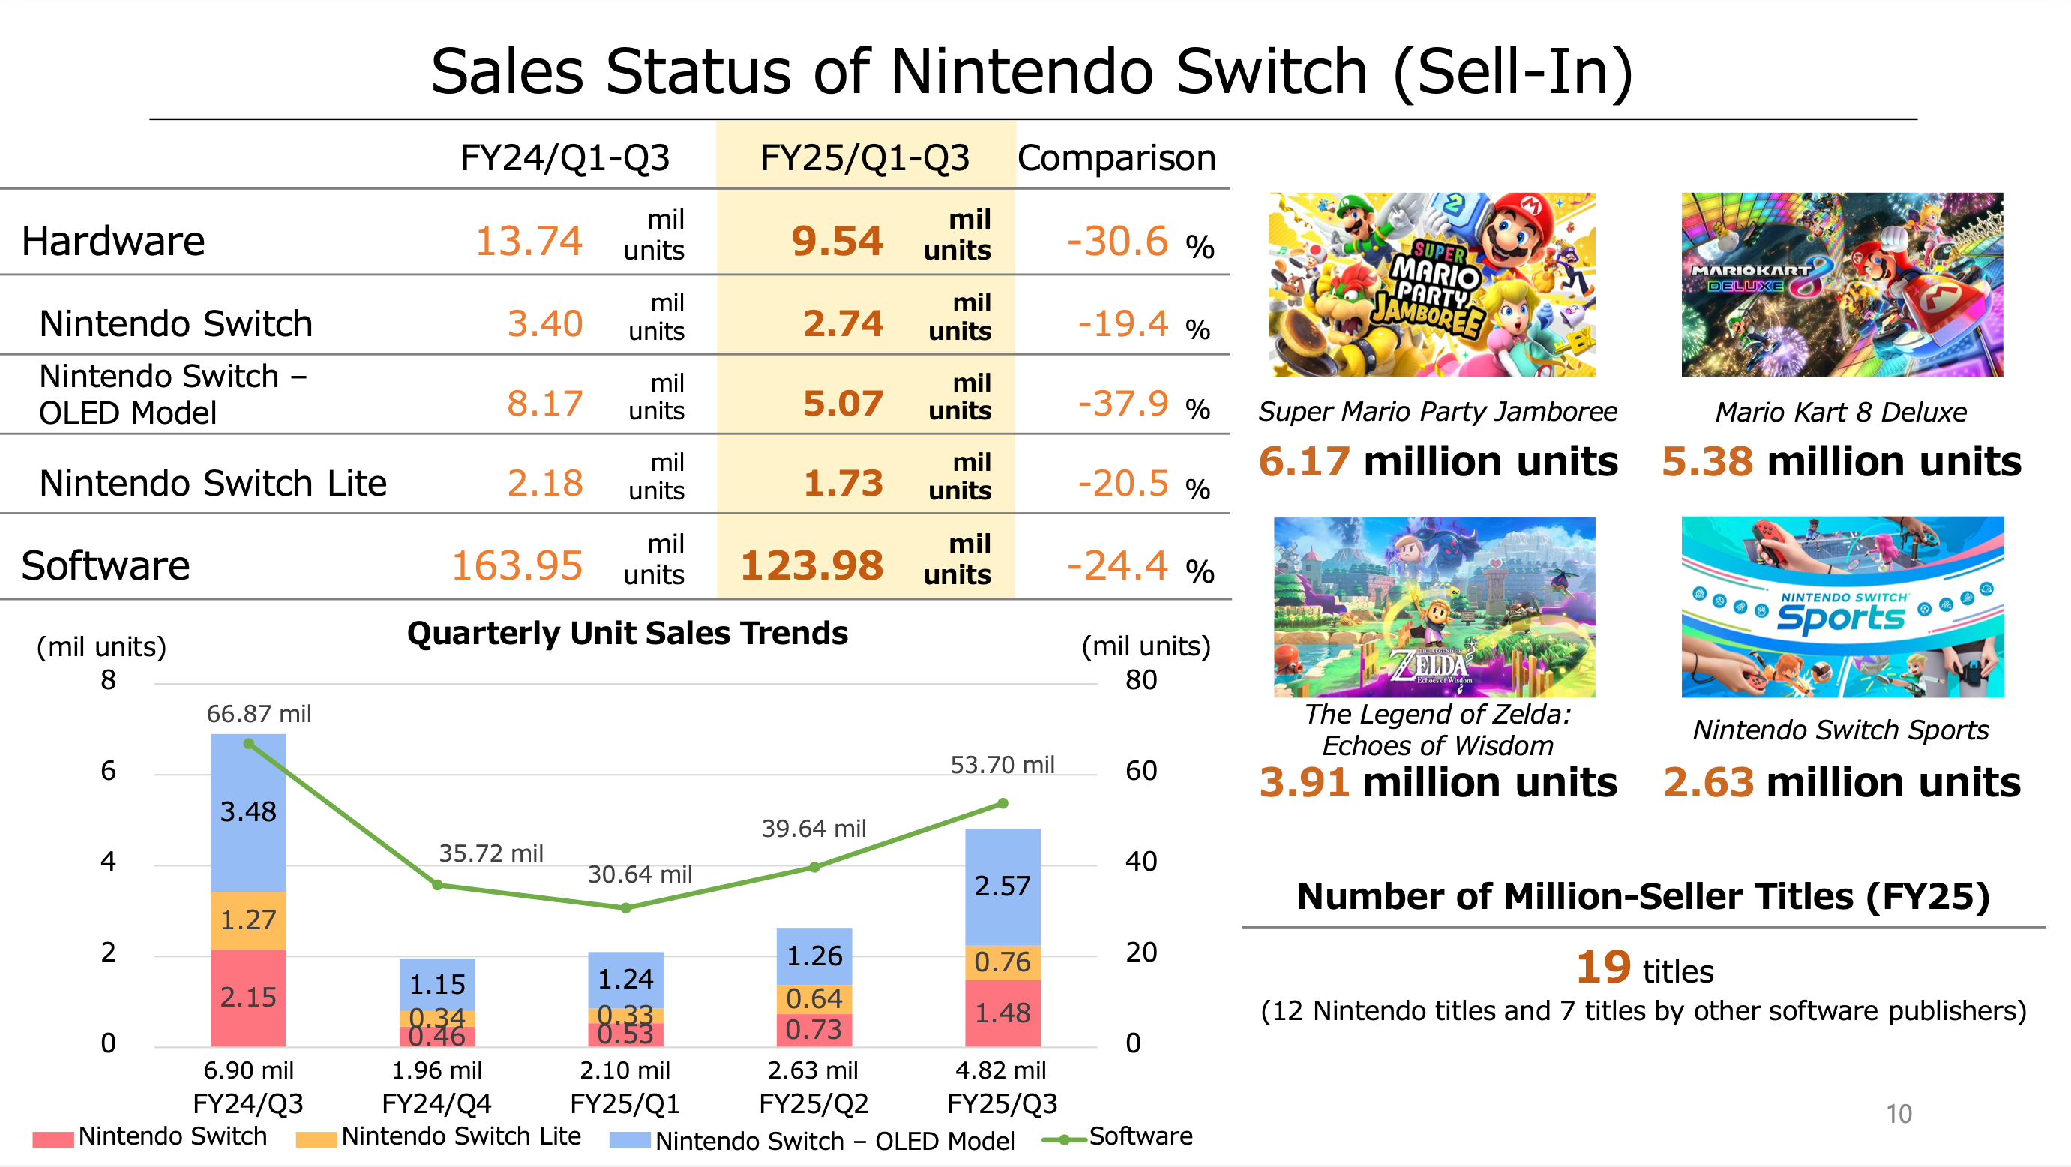The image size is (2071, 1167).
Task: Click the Quarterly Unit Sales Trends chart title
Action: tap(627, 634)
